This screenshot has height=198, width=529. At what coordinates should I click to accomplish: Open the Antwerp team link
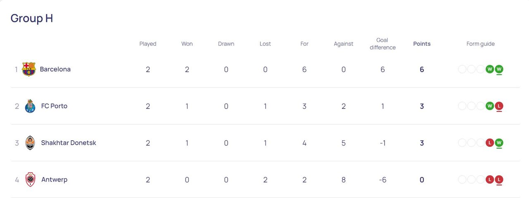54,179
